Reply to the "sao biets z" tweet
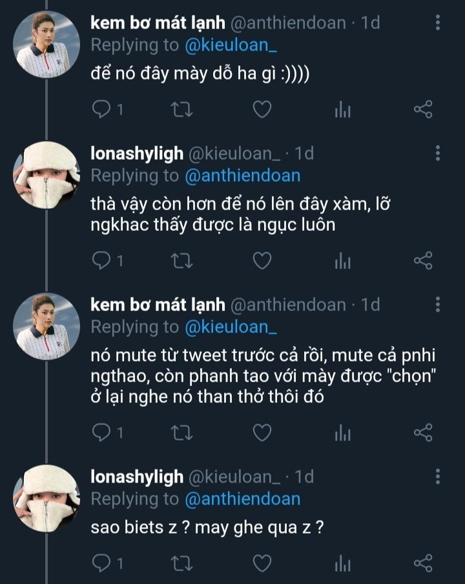The width and height of the screenshot is (465, 584). coord(101,563)
